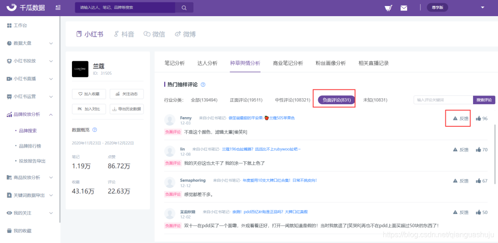Viewport: 498px width, 243px height.
Task: Open the account dropdown arrow at top right
Action: coord(483,8)
